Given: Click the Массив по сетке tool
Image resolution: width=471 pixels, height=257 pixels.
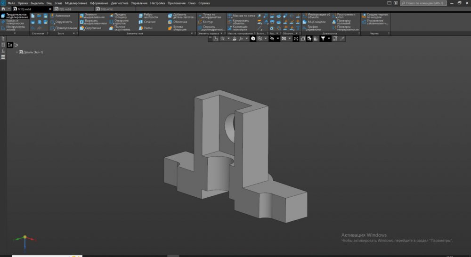Looking at the screenshot, I should (x=244, y=16).
